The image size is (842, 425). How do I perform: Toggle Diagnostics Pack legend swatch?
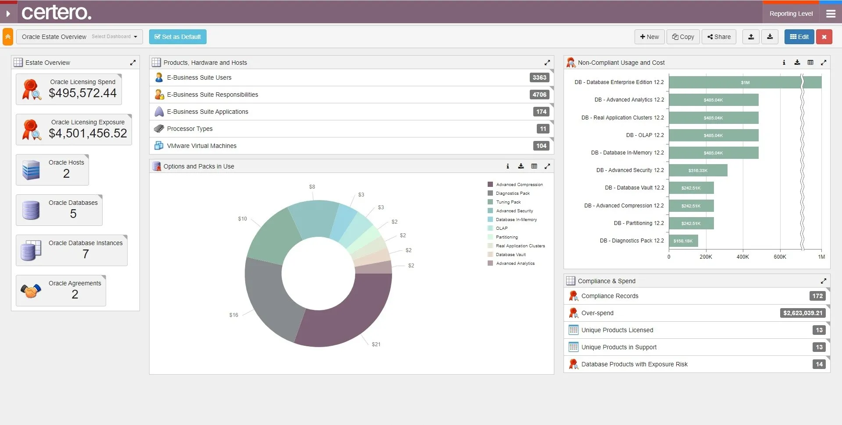click(x=490, y=193)
